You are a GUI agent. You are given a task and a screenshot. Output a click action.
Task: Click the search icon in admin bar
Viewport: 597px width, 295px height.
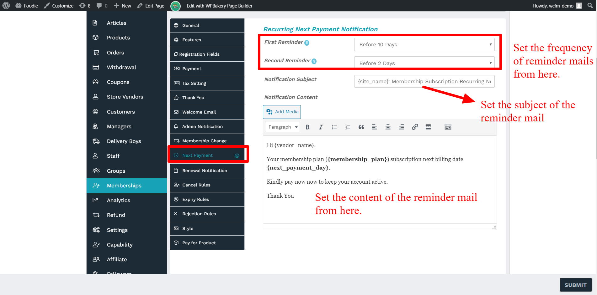(x=590, y=6)
